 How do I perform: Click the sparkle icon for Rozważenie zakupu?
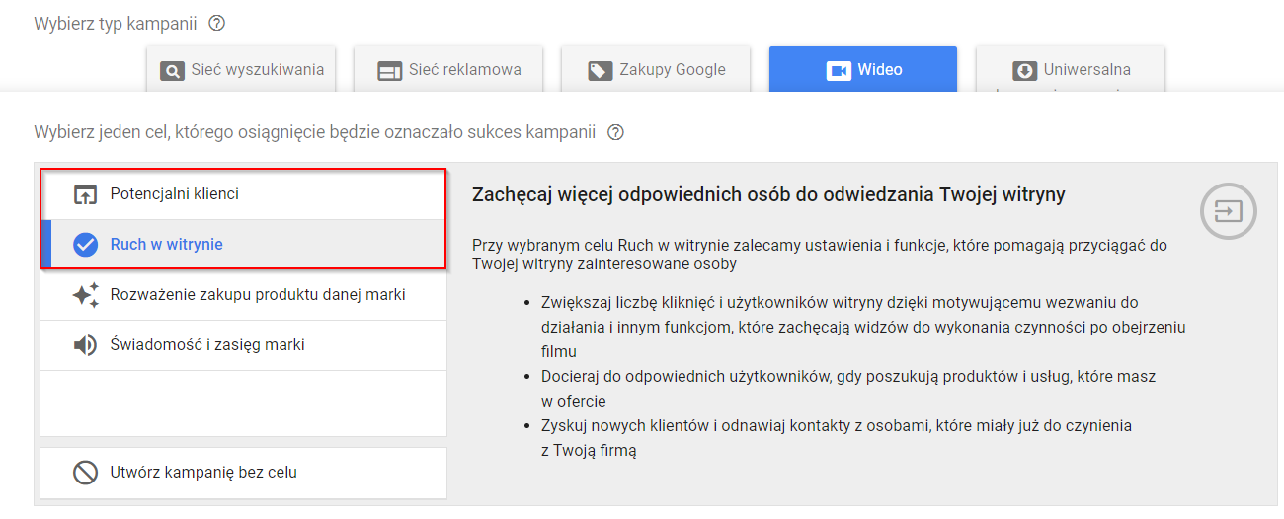coord(86,295)
